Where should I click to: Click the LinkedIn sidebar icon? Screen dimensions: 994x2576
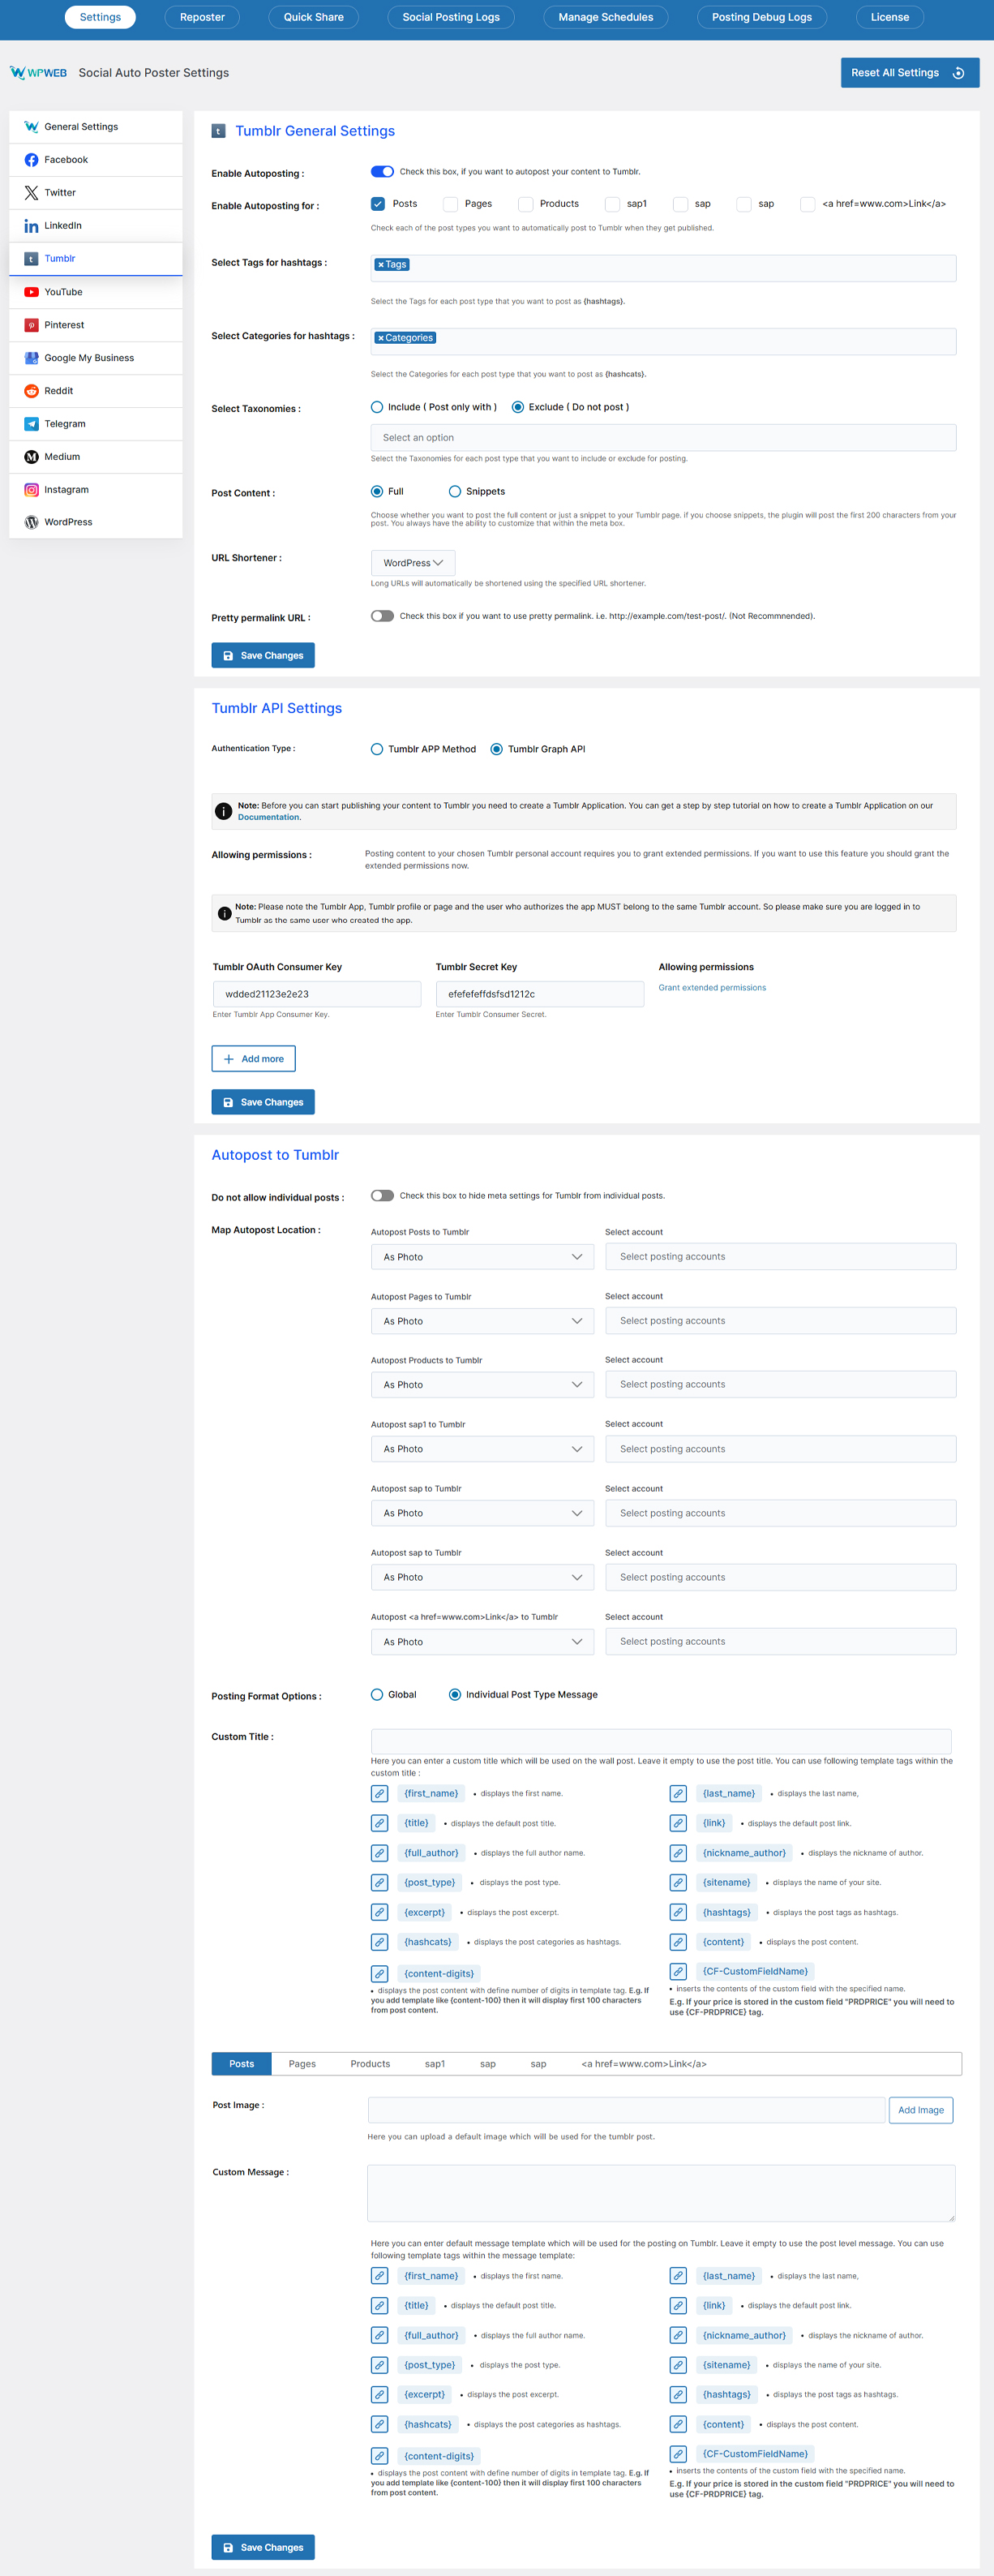pos(31,226)
